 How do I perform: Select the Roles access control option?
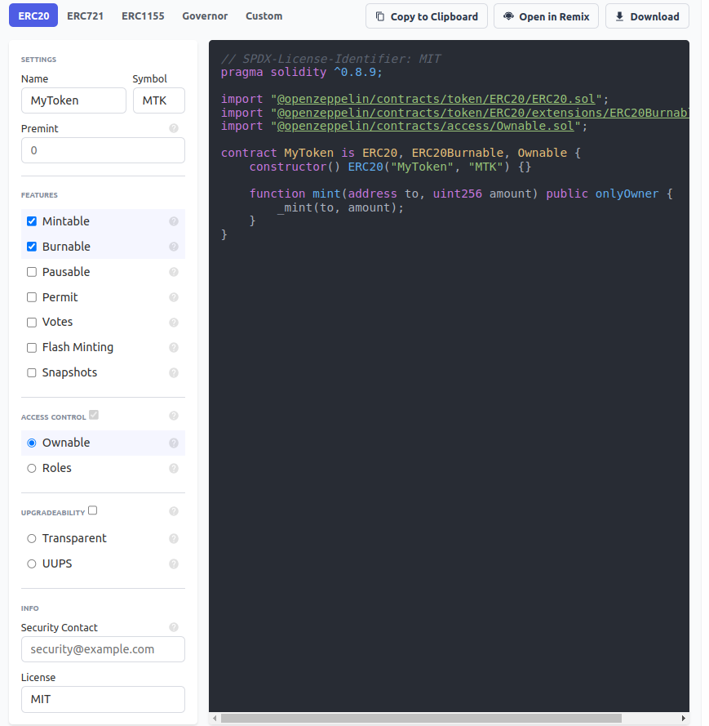(30, 468)
